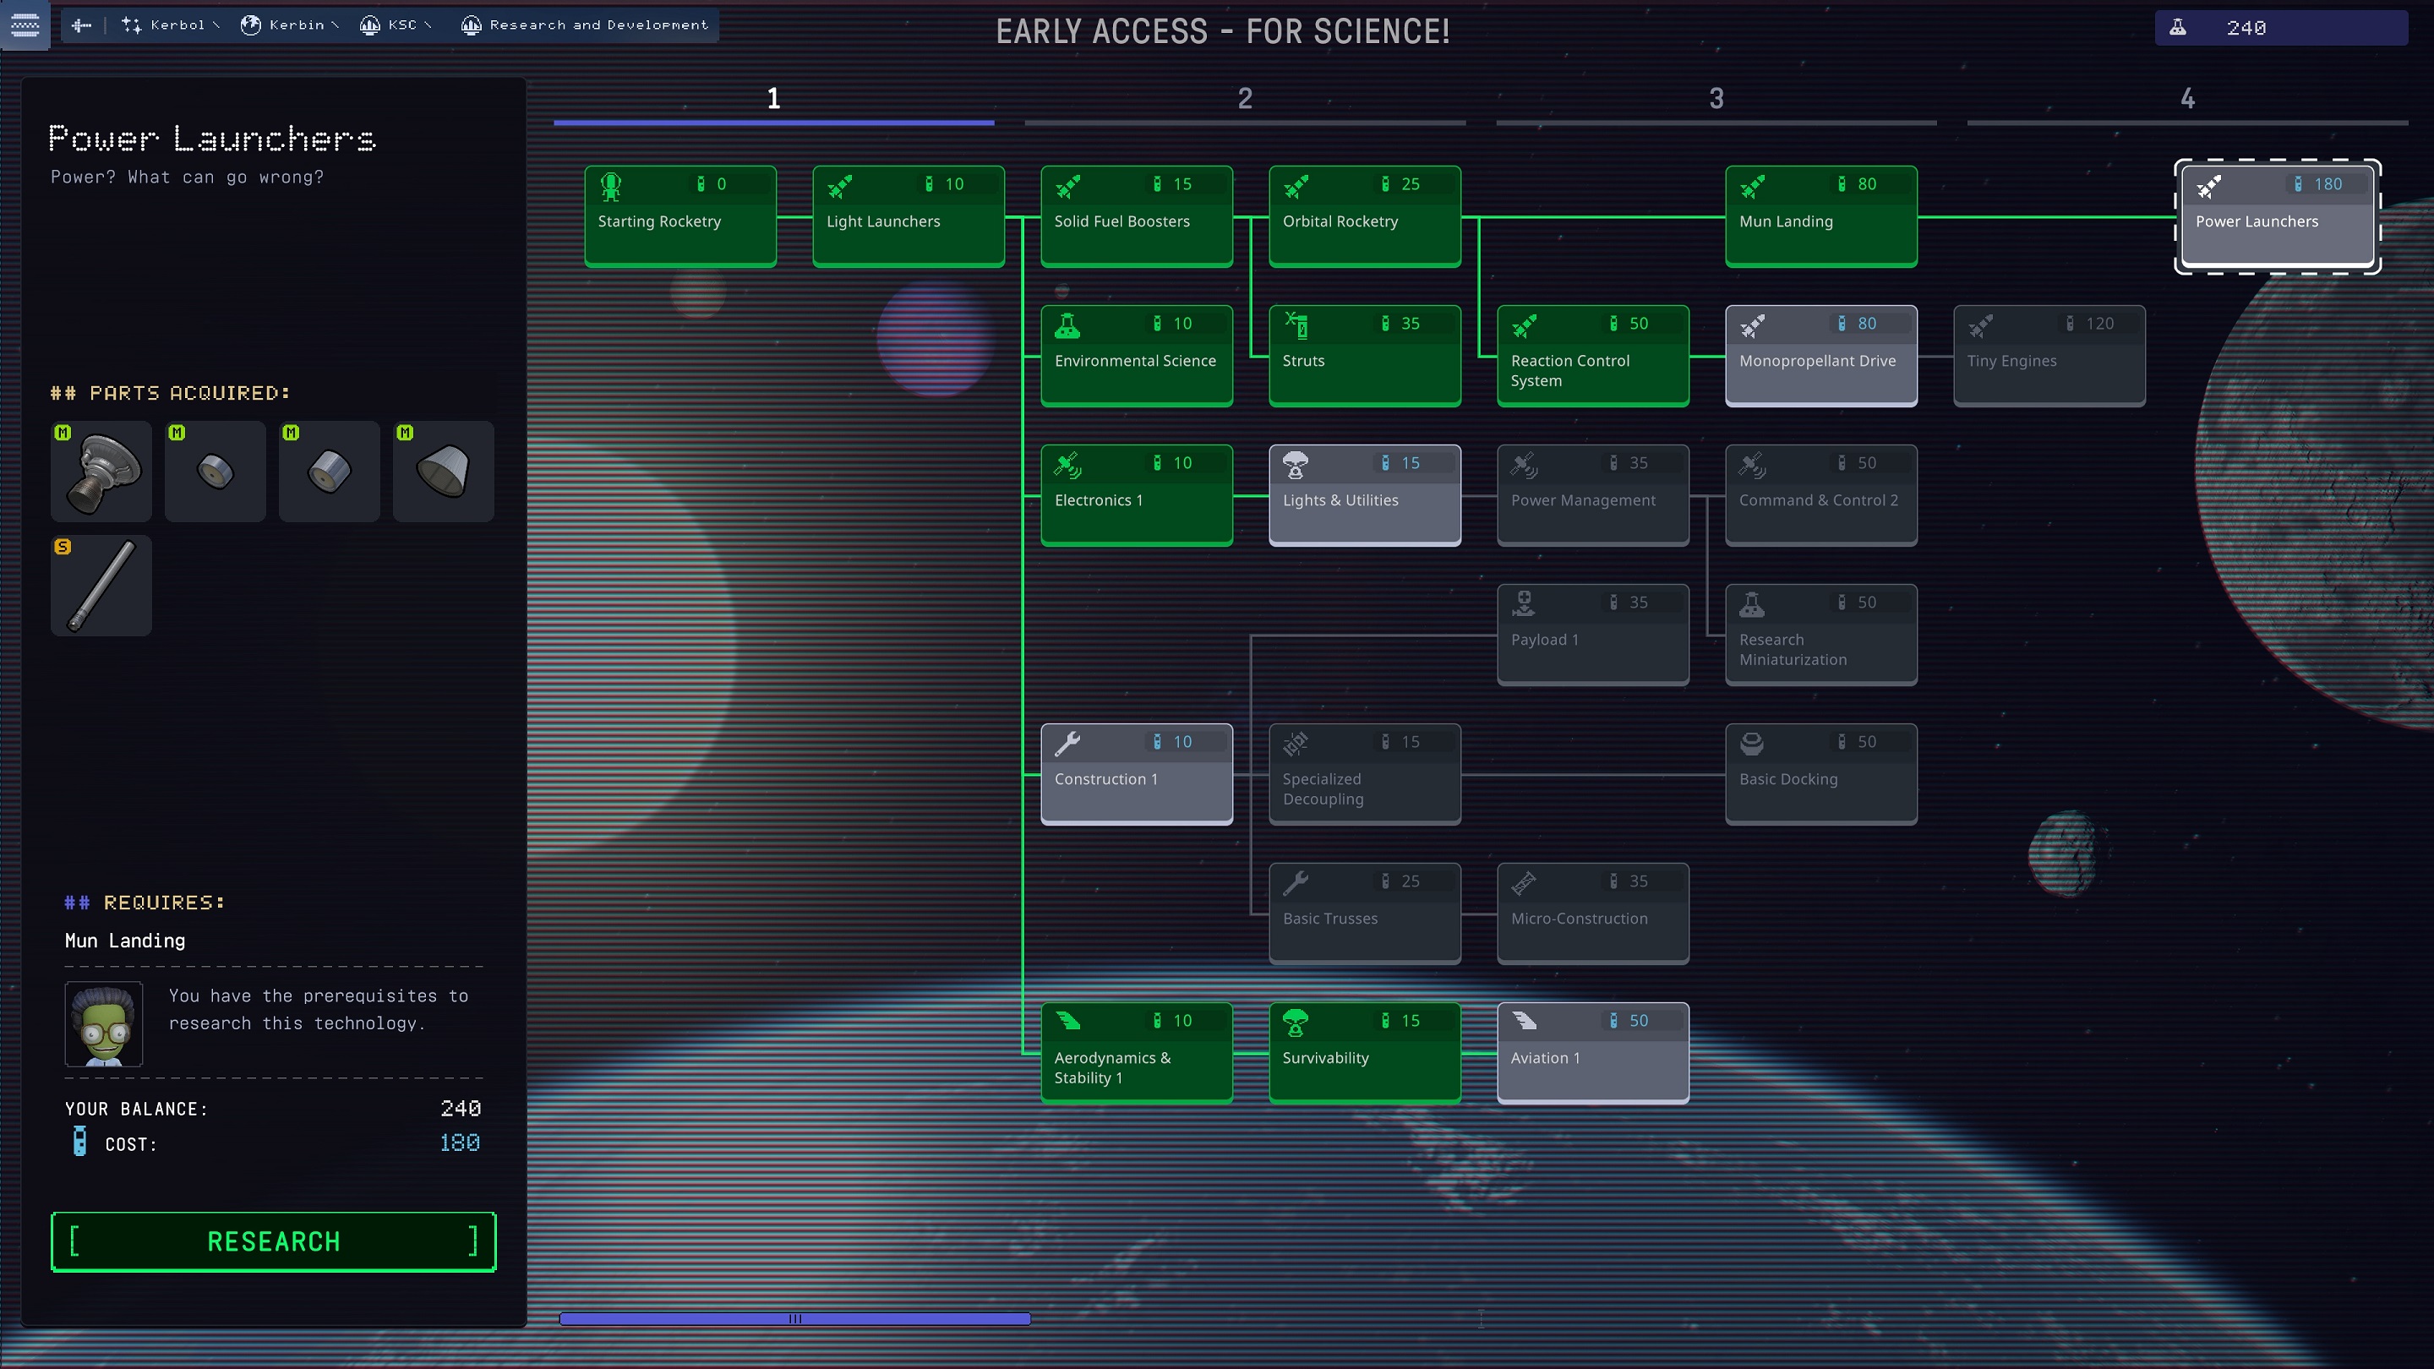The image size is (2434, 1369).
Task: Click the science balance icon top-right
Action: coord(2178,27)
